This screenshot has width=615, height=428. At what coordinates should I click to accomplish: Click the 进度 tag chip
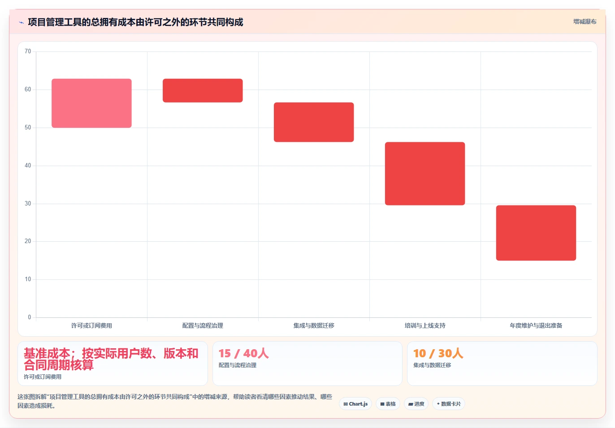(416, 404)
